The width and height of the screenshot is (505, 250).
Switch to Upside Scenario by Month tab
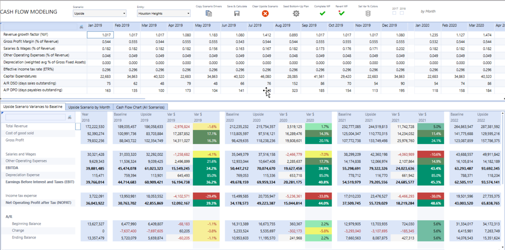tap(89, 107)
